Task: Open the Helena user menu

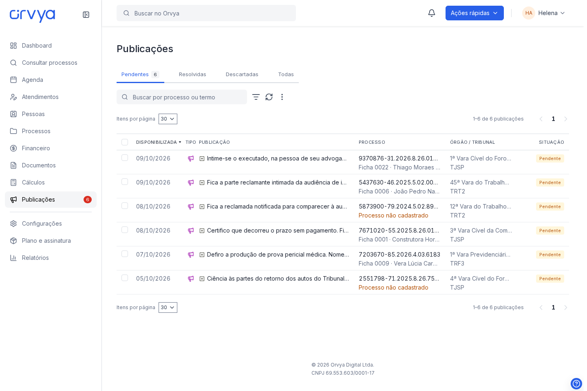Action: pyautogui.click(x=544, y=13)
